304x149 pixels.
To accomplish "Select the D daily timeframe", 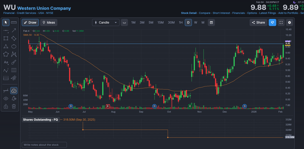I will 188,22.
